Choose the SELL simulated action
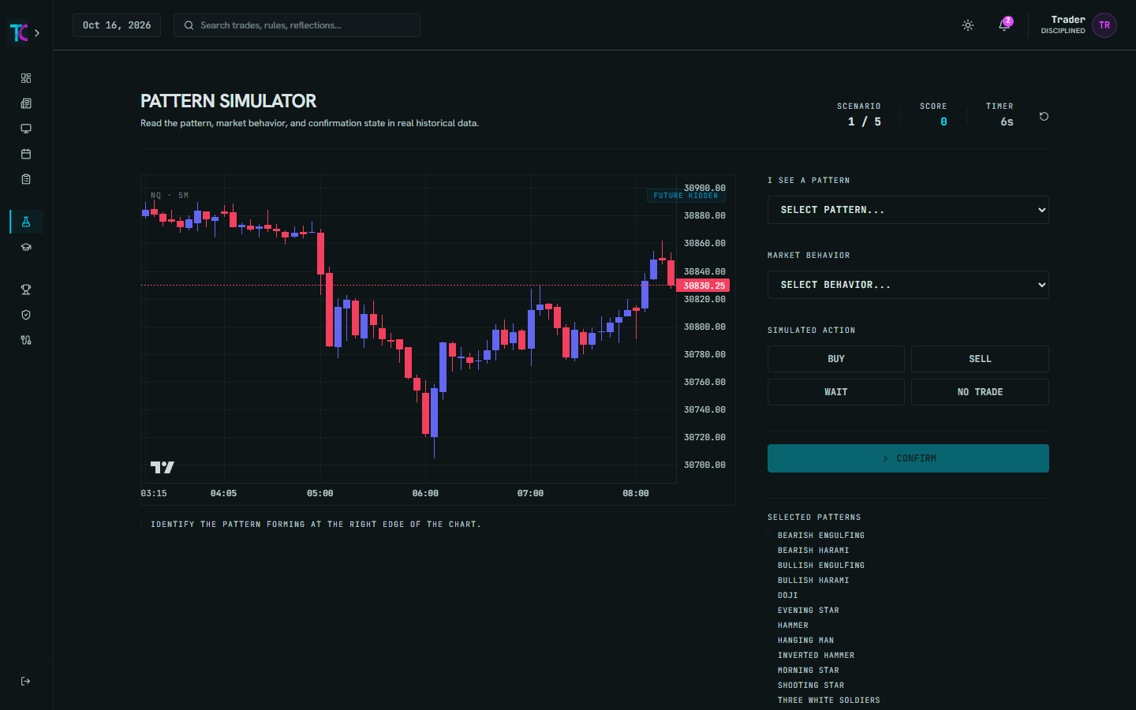1136x710 pixels. tap(980, 359)
